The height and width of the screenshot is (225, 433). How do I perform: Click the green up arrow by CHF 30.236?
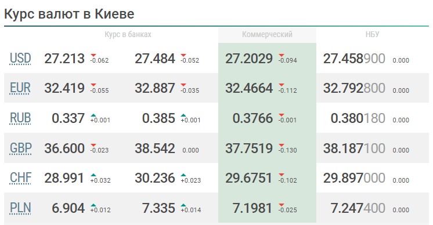[183, 175]
